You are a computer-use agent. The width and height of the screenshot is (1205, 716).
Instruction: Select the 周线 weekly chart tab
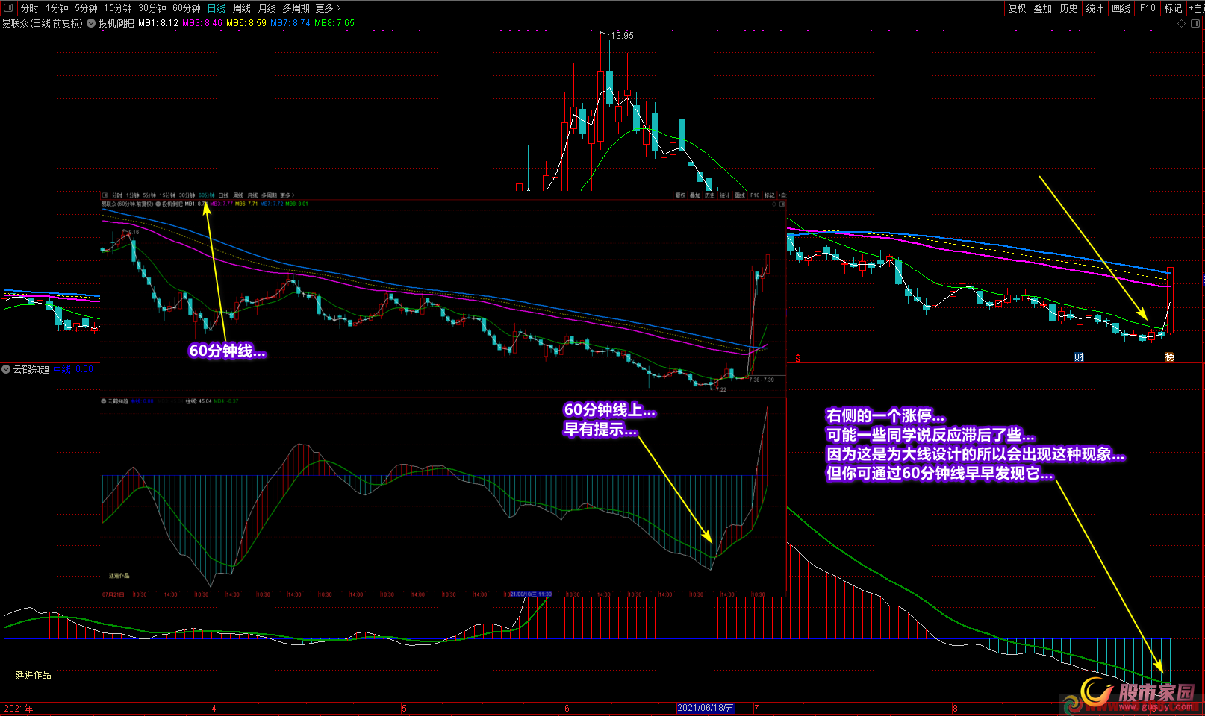242,8
